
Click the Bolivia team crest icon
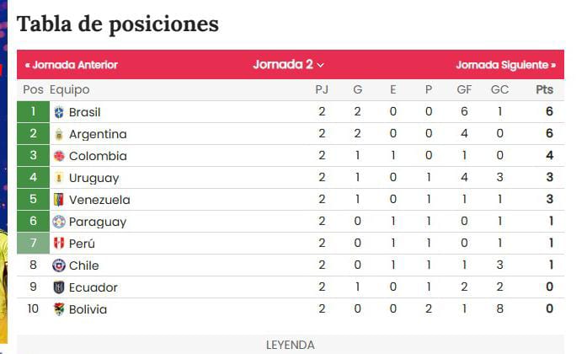[59, 309]
